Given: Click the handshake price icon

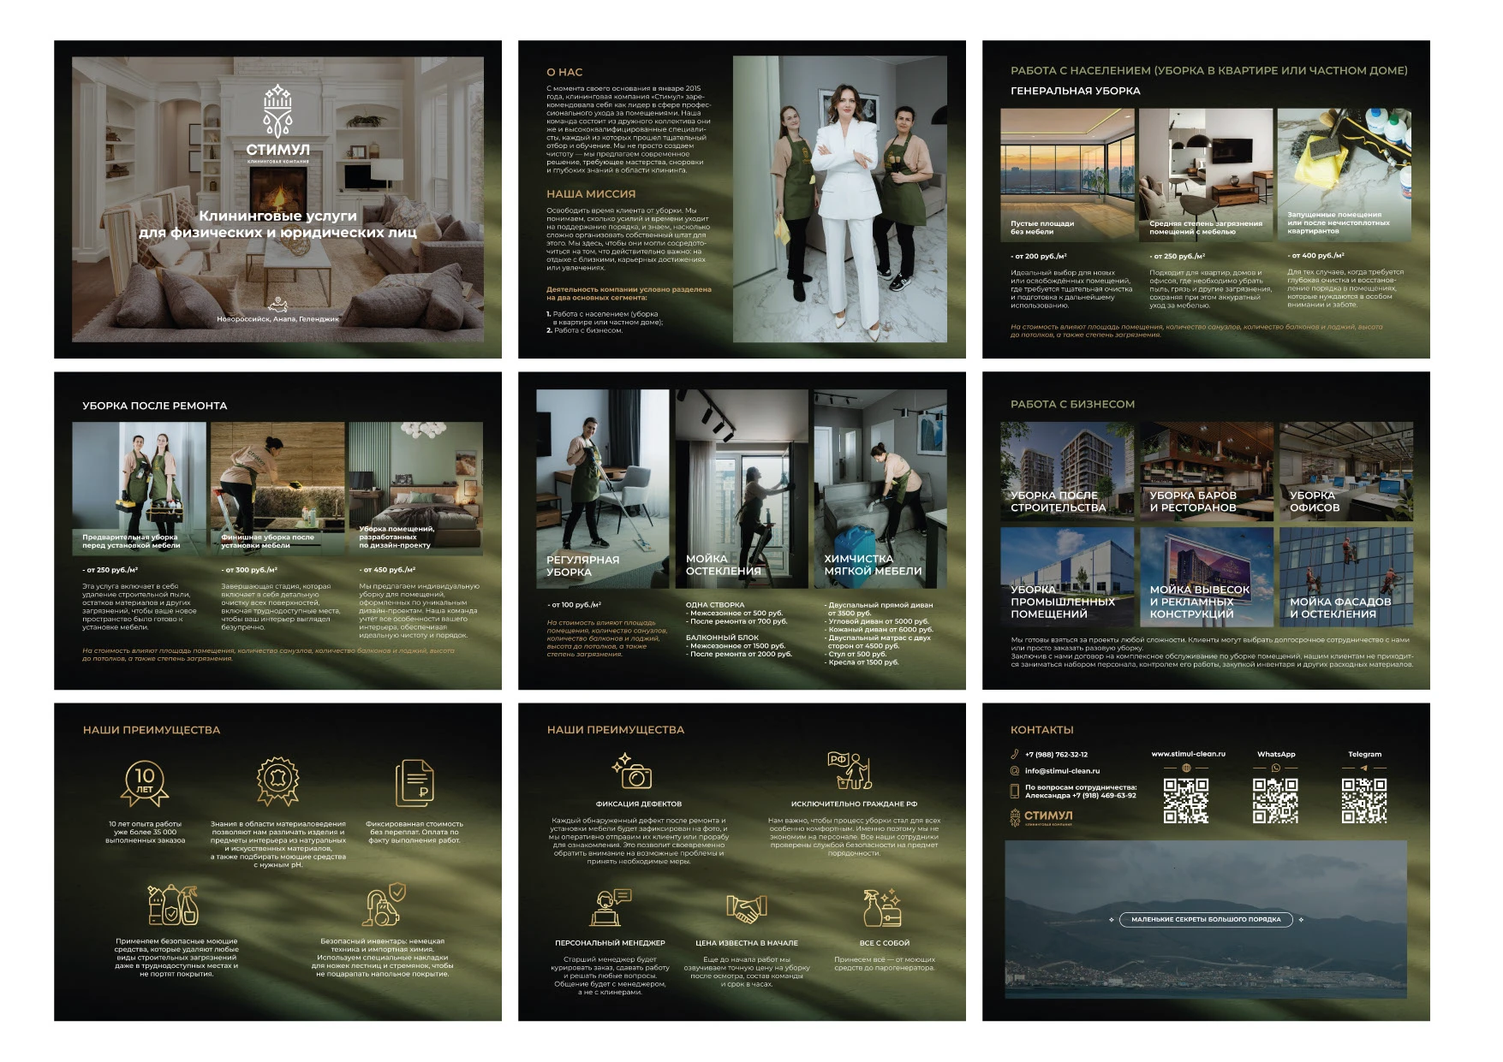Looking at the screenshot, I should pyautogui.click(x=746, y=909).
